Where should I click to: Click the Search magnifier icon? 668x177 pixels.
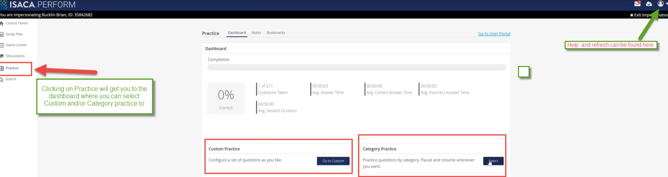click(2, 79)
